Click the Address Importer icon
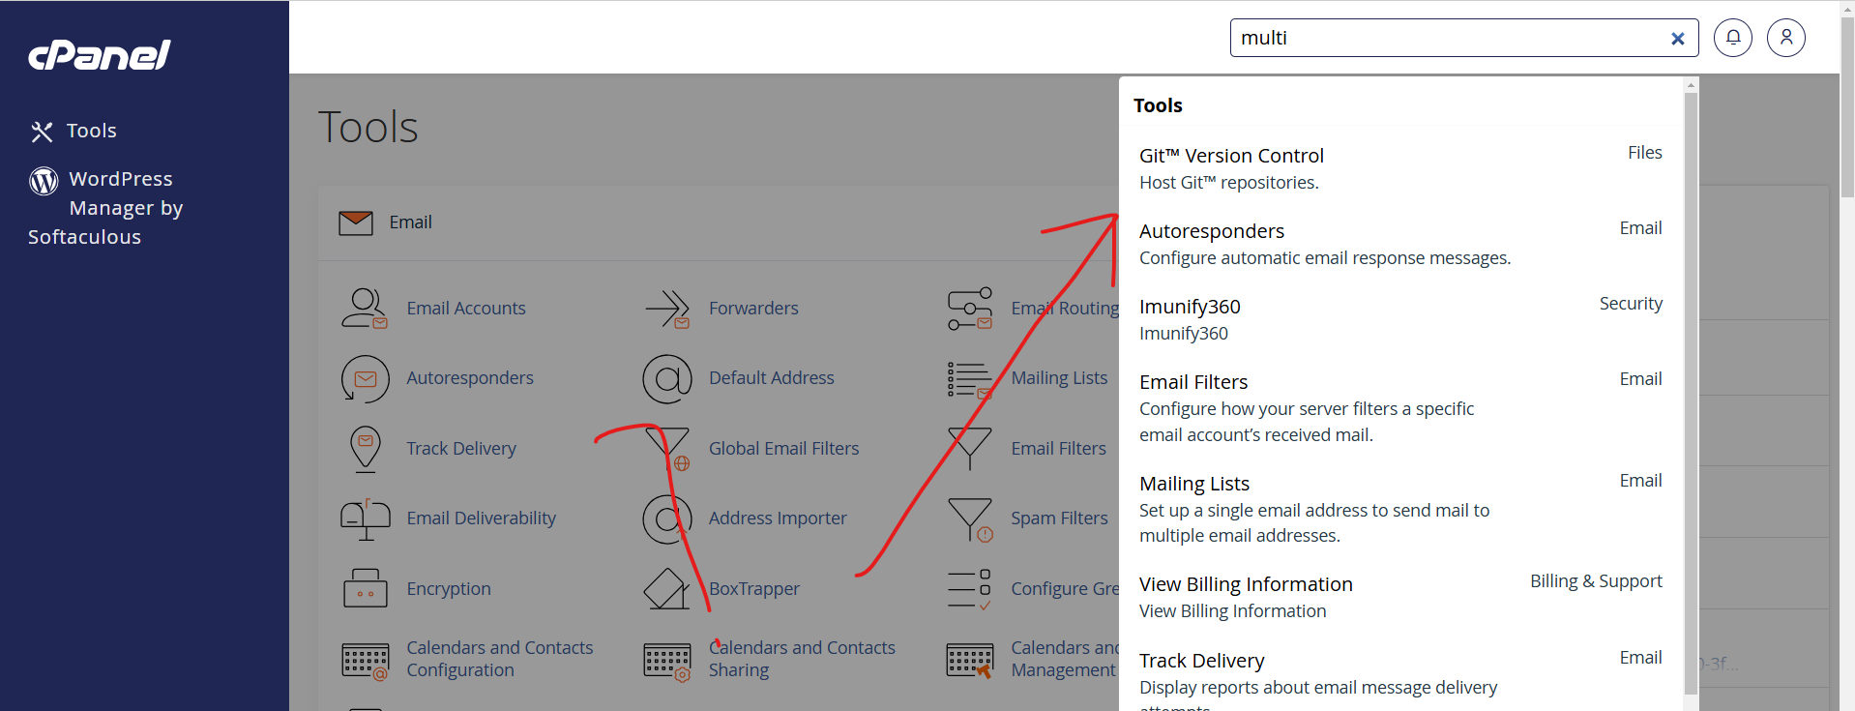Image resolution: width=1855 pixels, height=711 pixels. click(666, 518)
